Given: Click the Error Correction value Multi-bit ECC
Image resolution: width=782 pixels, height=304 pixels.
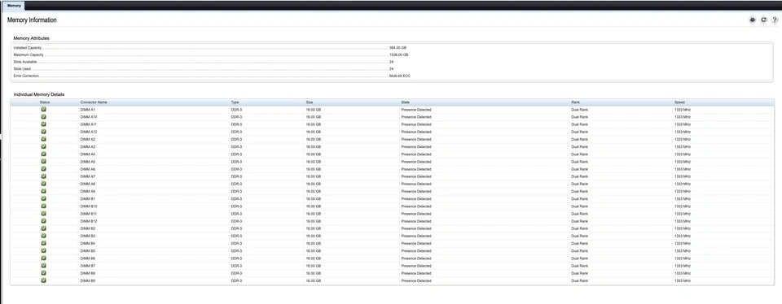Looking at the screenshot, I should (x=400, y=76).
